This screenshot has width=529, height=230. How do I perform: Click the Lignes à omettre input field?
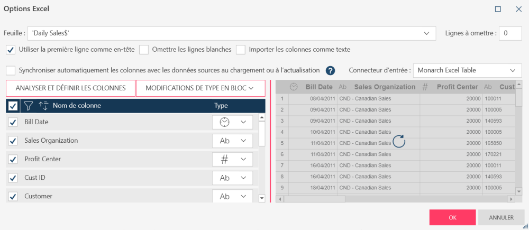click(x=510, y=33)
